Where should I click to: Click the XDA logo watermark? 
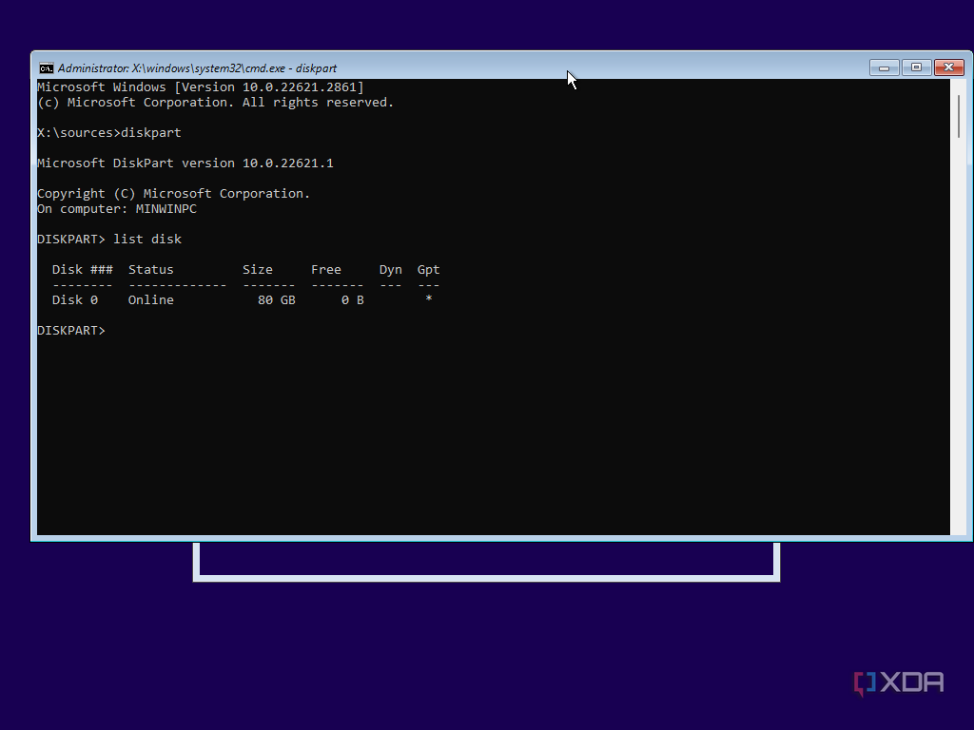pos(895,682)
